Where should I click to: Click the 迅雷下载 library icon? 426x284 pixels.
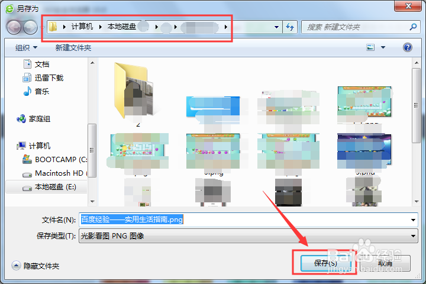tap(27, 78)
